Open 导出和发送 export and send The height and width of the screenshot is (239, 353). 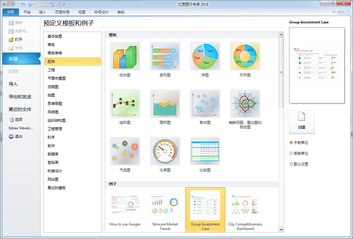pos(21,96)
